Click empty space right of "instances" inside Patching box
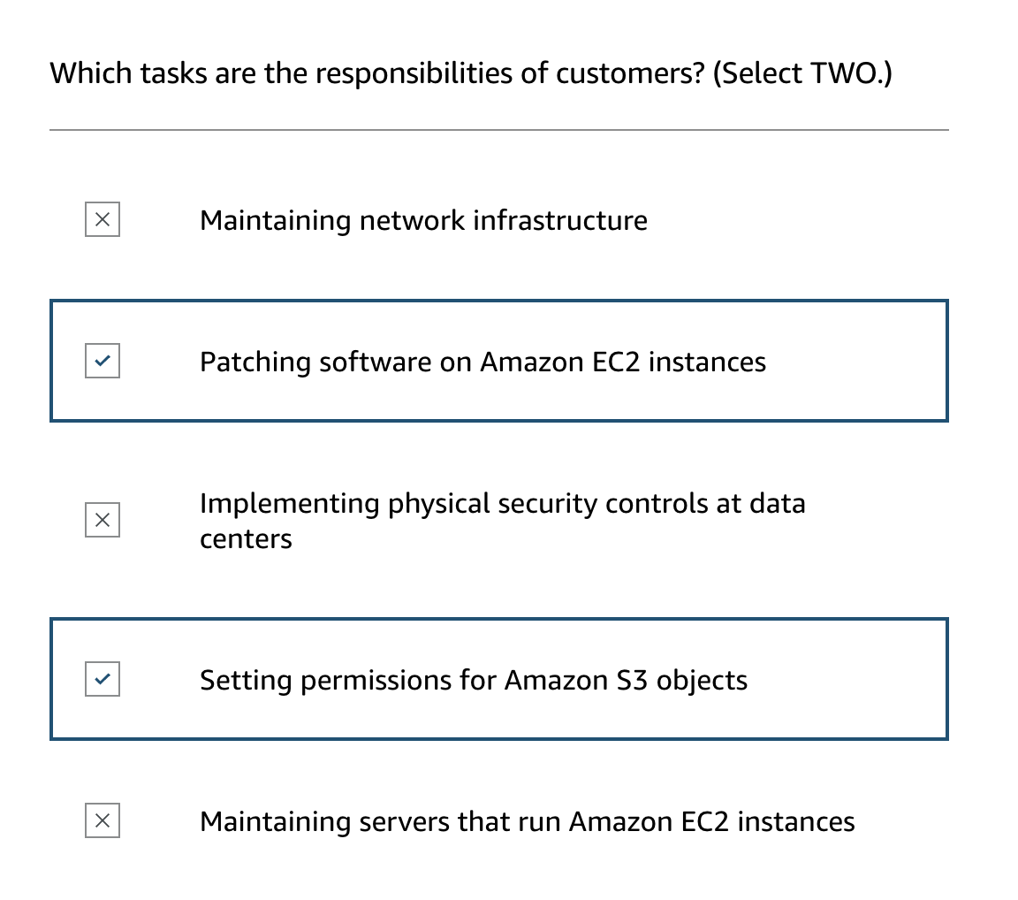1018x900 pixels. pyautogui.click(x=857, y=361)
